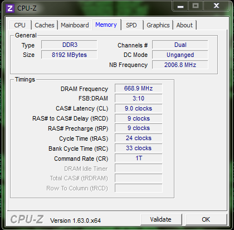Click the DRAM Frequency label
Viewport: 234px width, 230px height.
(84, 89)
